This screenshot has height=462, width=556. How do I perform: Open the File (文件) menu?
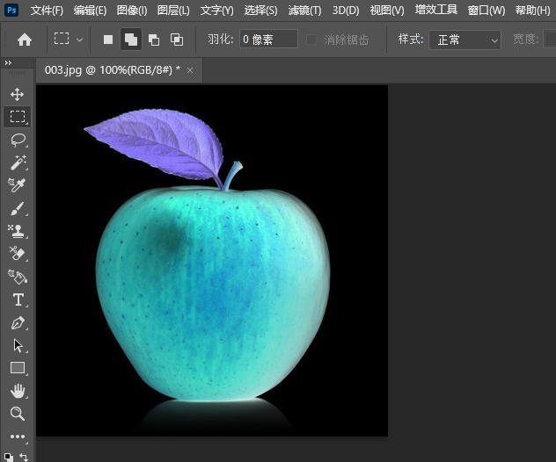pos(47,11)
